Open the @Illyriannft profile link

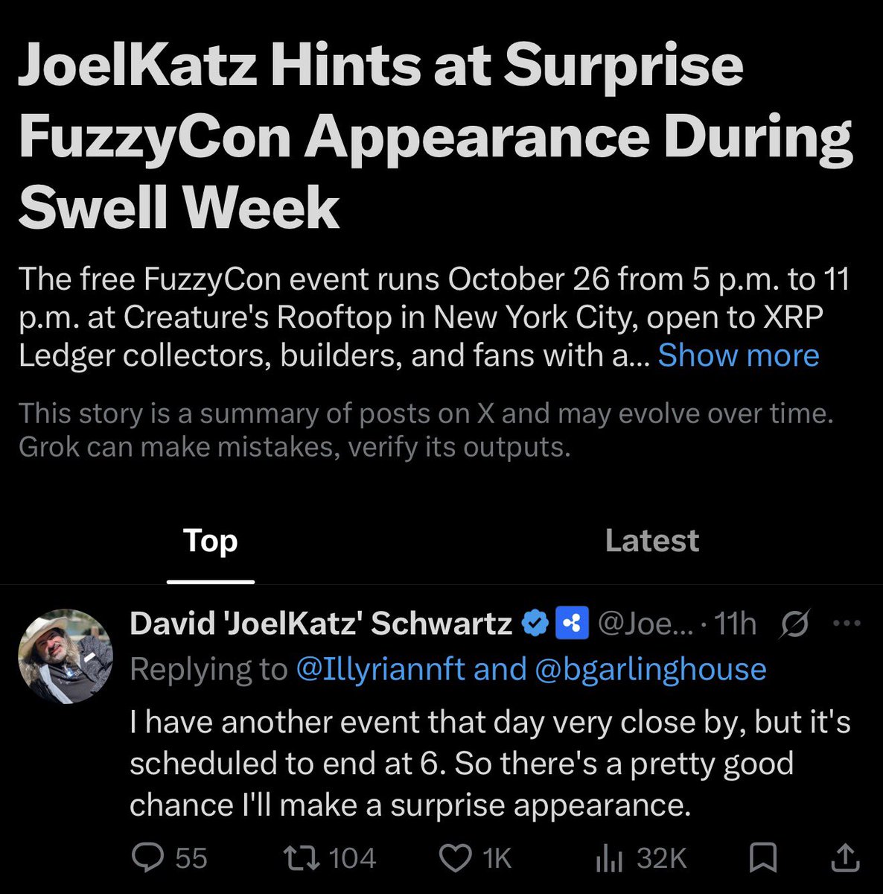point(380,669)
